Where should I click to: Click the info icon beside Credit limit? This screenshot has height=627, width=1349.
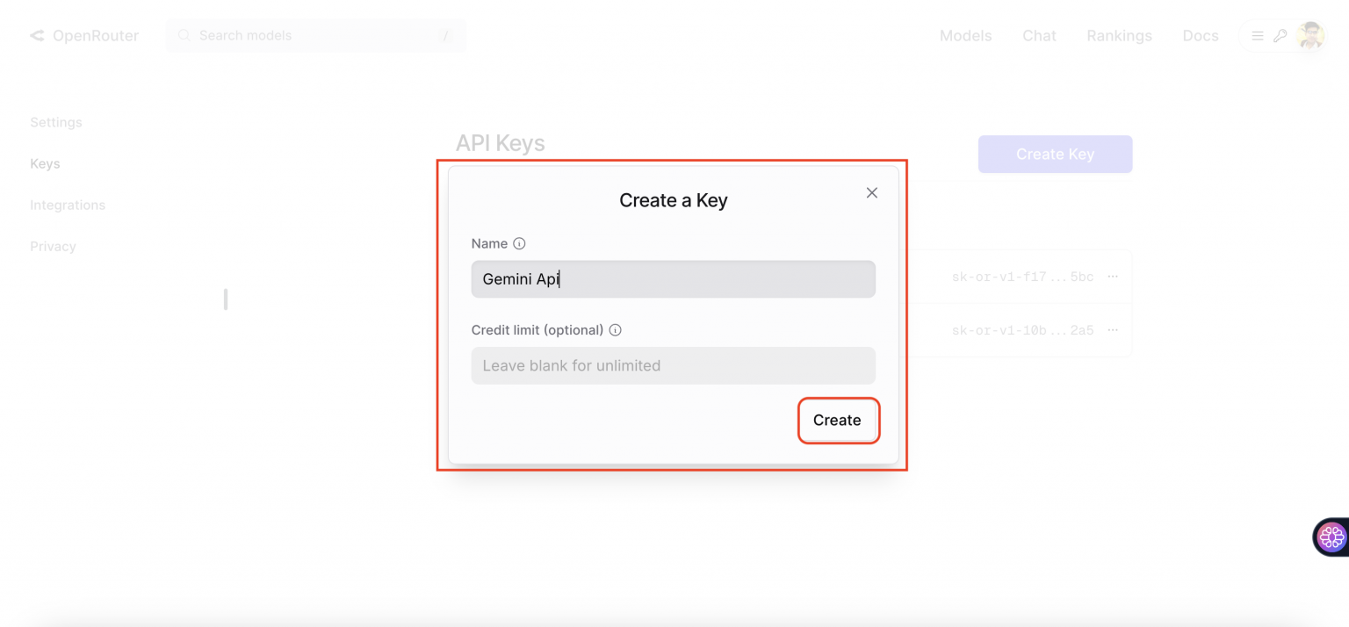pyautogui.click(x=615, y=330)
